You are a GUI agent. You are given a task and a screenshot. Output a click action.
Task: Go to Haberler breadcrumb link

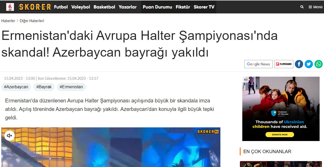8,21
